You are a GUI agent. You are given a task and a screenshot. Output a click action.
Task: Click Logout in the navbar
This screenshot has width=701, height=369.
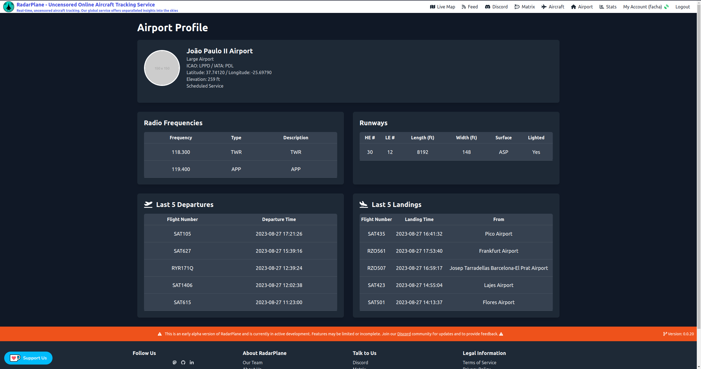coord(683,7)
